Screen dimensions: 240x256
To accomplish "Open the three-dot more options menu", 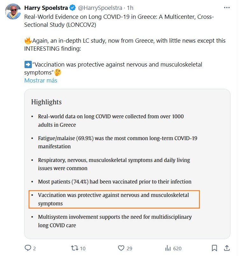I will click(x=227, y=7).
